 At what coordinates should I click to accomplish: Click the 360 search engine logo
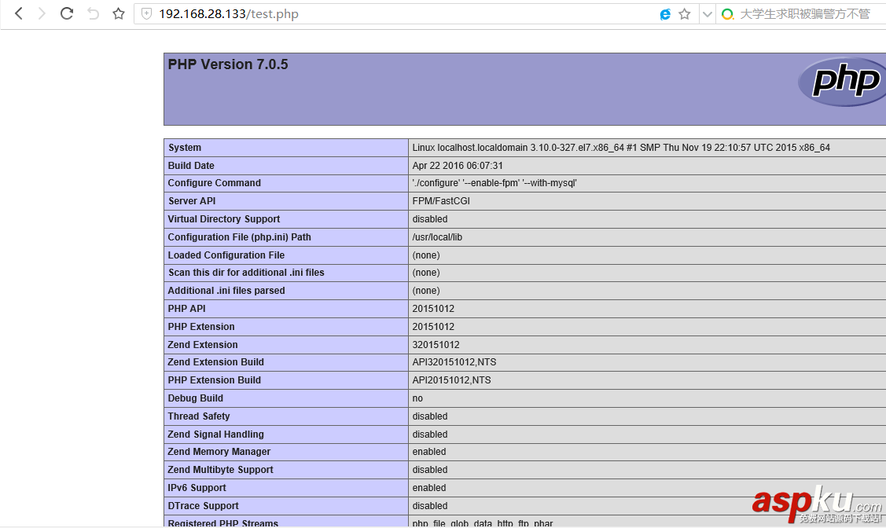(x=727, y=13)
